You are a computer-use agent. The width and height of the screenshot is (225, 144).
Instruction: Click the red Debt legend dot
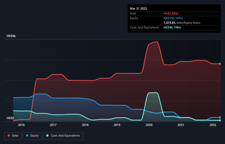click(x=9, y=136)
